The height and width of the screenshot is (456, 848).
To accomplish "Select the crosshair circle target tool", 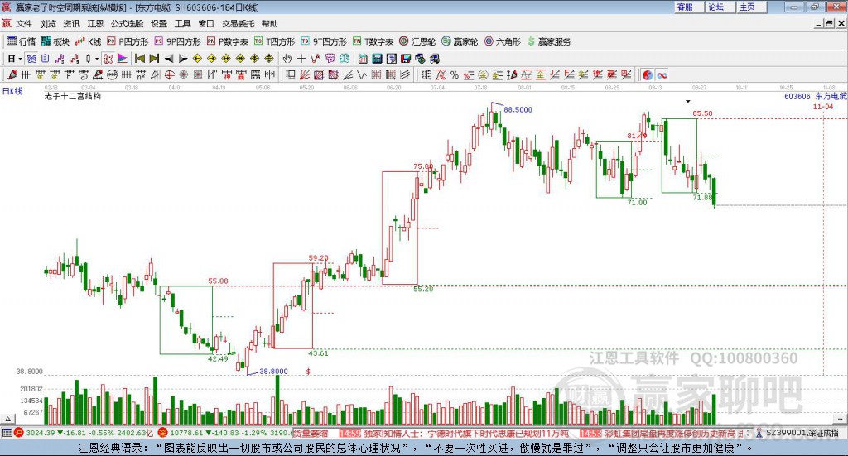I will pos(169,75).
